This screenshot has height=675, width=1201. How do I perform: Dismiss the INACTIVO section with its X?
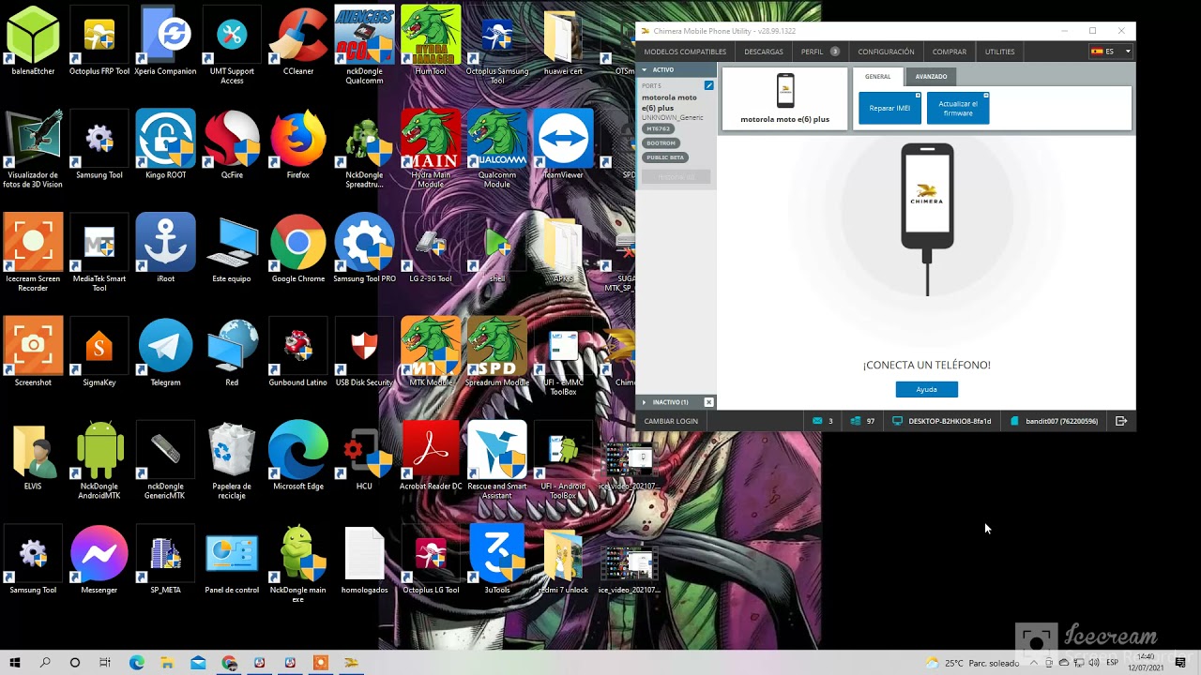click(x=708, y=402)
